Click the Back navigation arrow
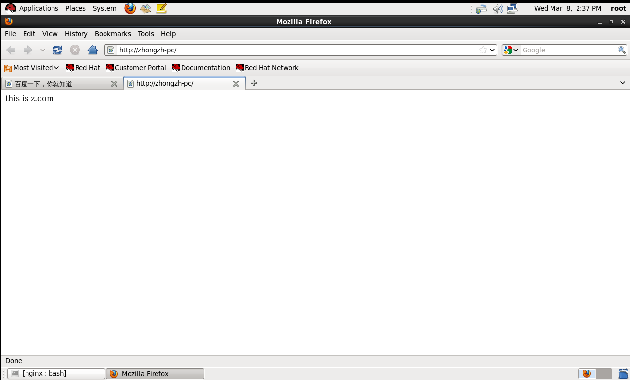 click(11, 50)
